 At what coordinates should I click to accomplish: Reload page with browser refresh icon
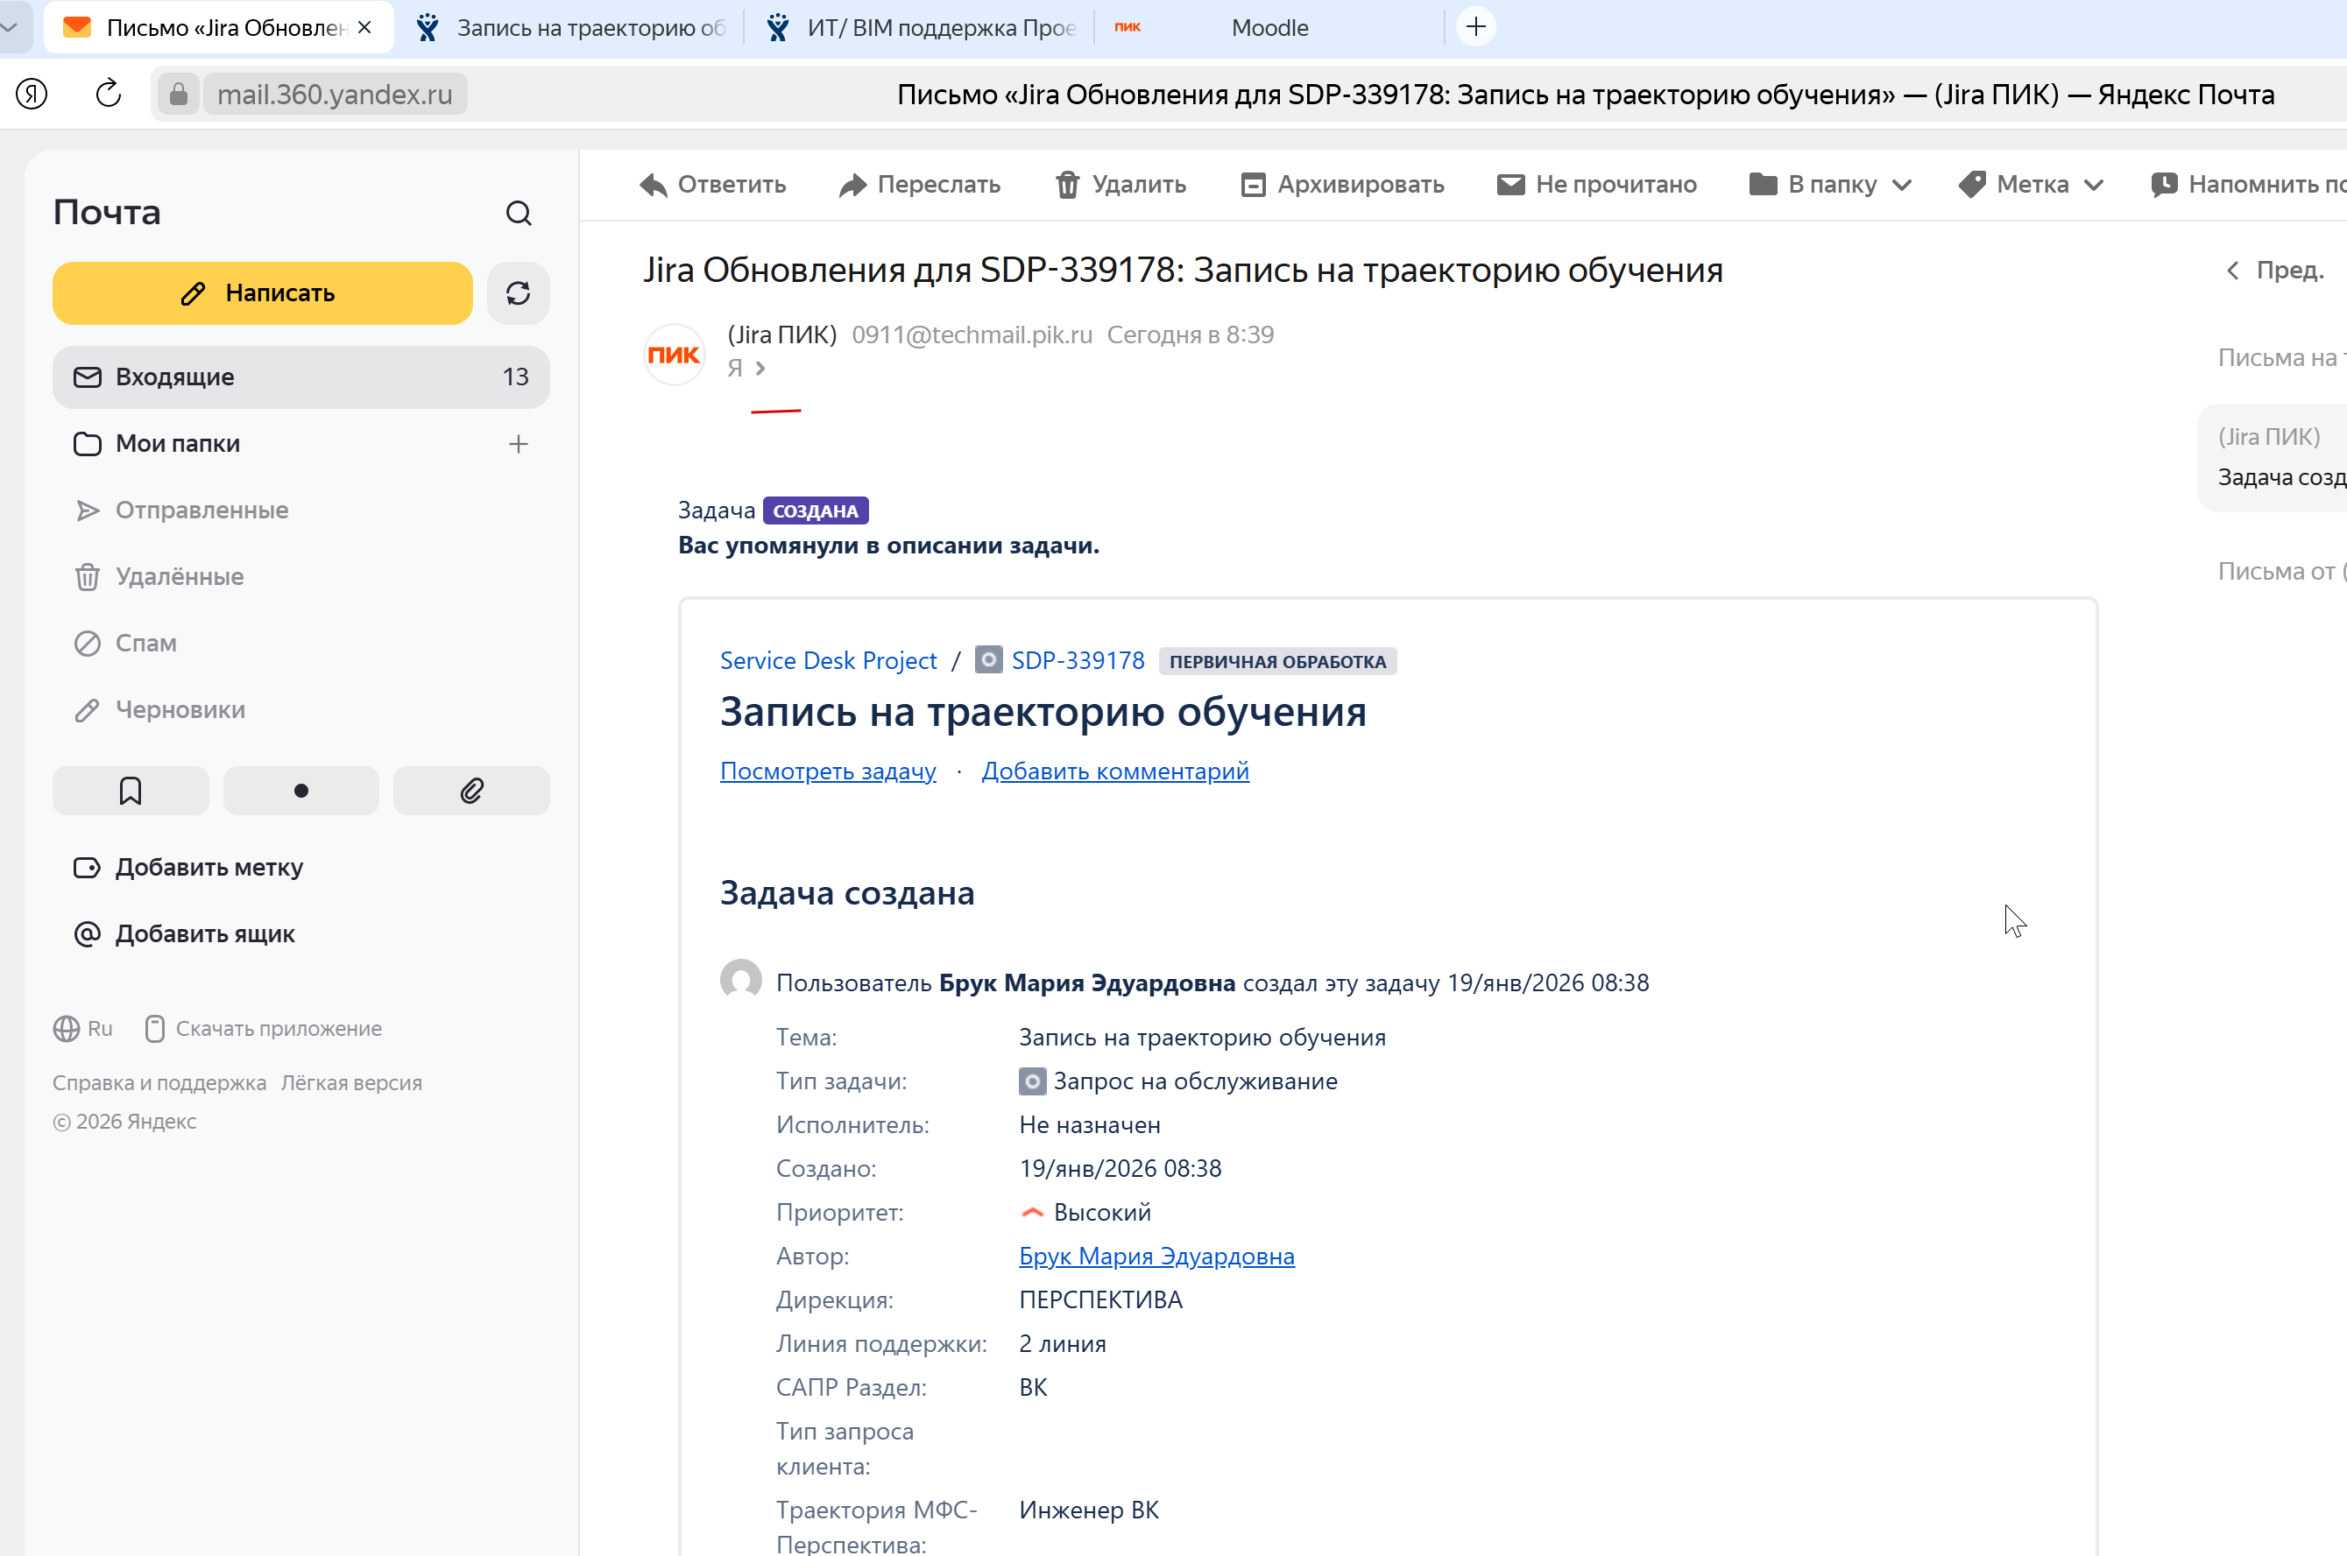pyautogui.click(x=109, y=95)
